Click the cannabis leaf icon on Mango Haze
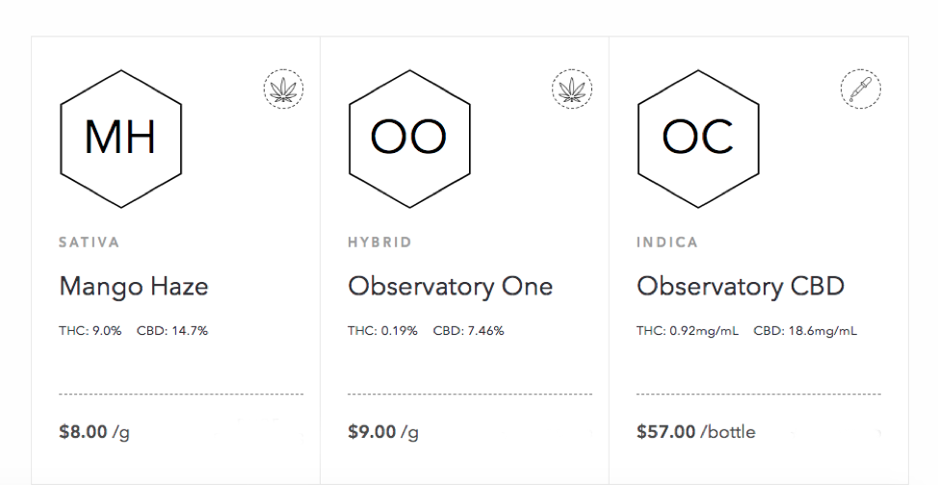938x485 pixels. tap(283, 89)
